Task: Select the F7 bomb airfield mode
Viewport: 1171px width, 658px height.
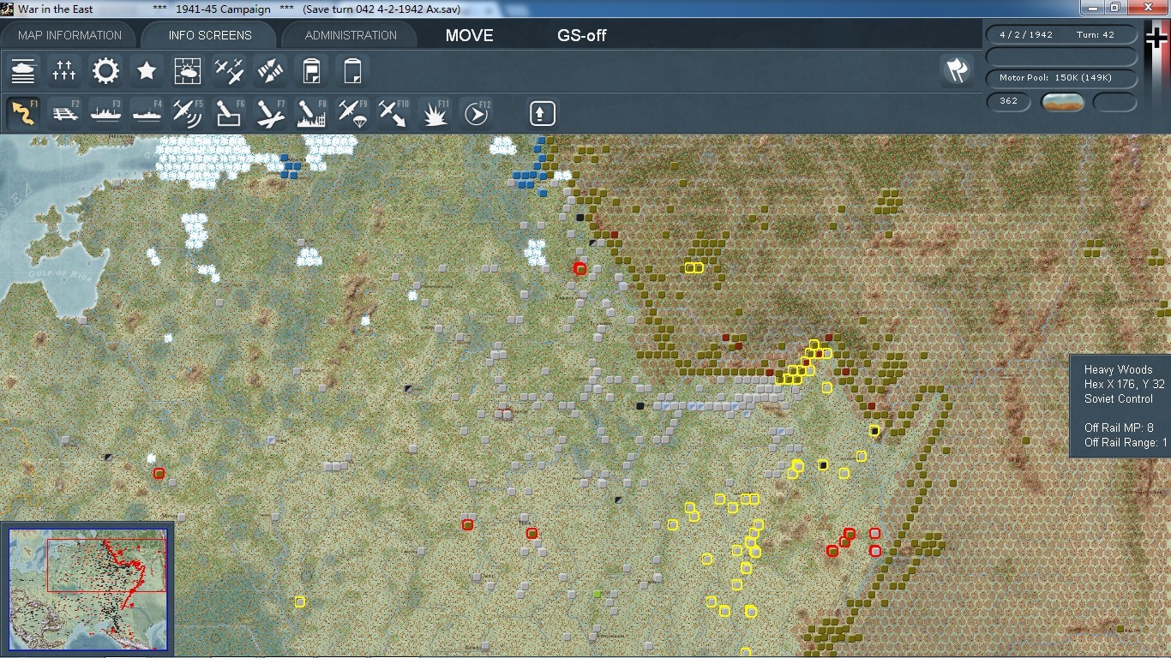Action: [x=270, y=113]
